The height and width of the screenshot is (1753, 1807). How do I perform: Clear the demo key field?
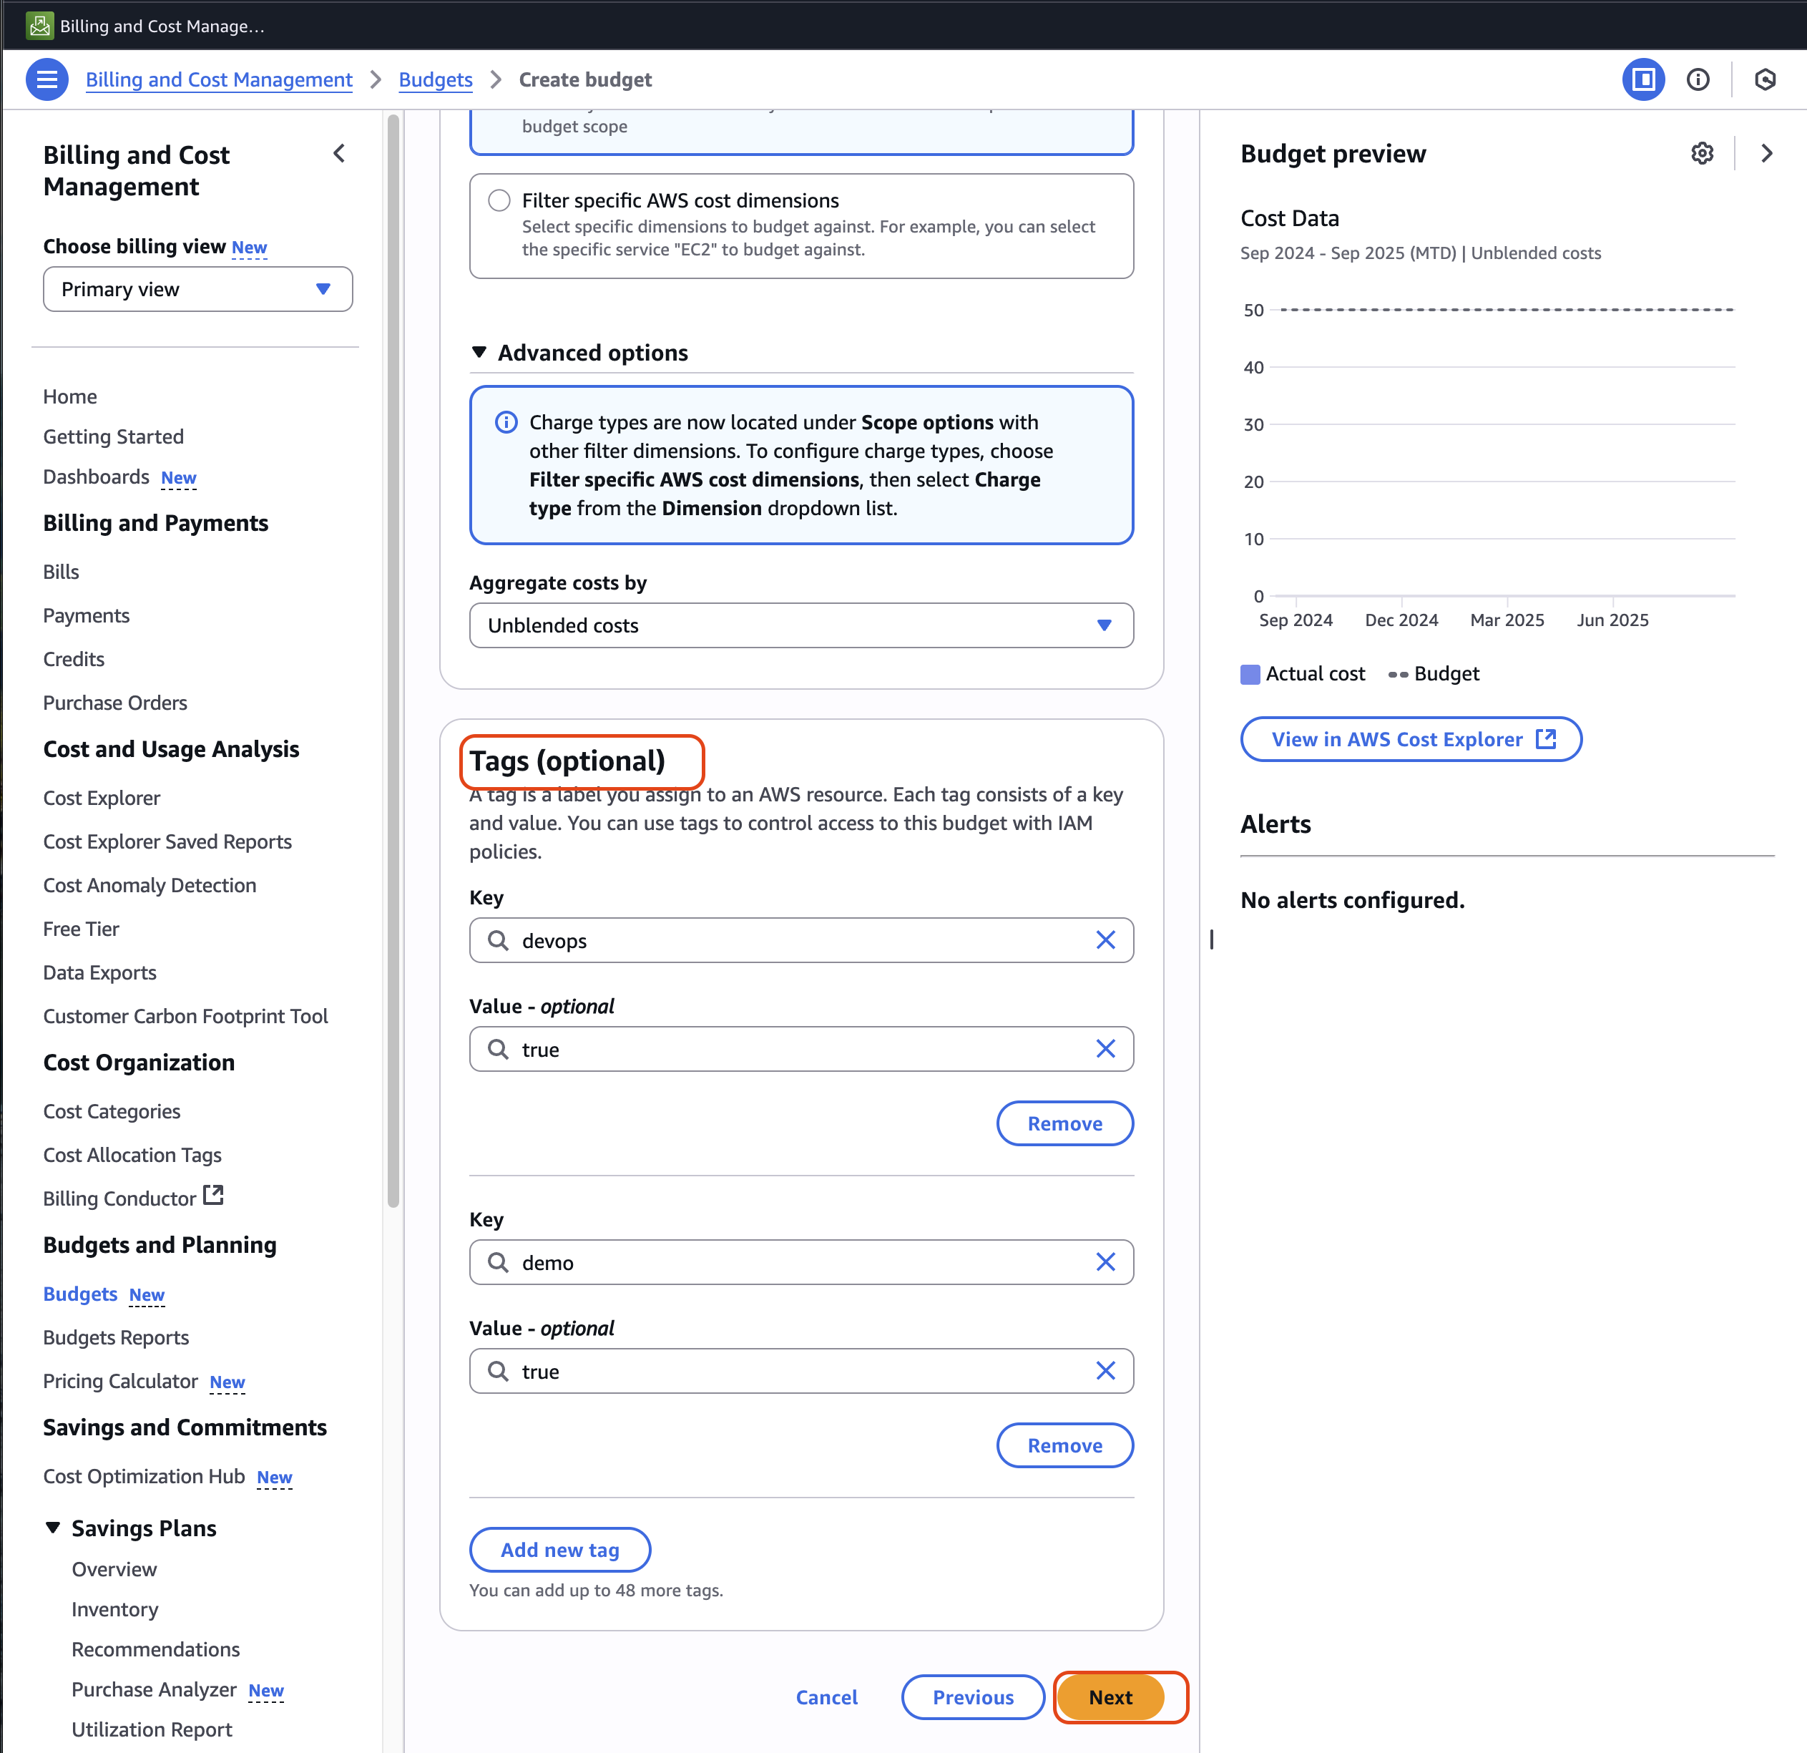click(x=1105, y=1261)
